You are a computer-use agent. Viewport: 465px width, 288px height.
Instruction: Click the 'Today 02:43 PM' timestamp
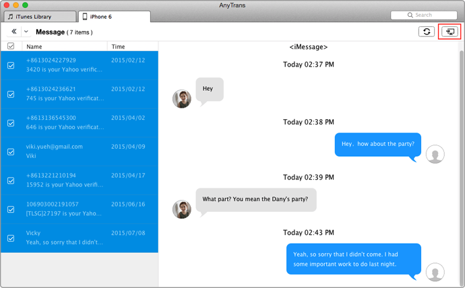pos(309,233)
